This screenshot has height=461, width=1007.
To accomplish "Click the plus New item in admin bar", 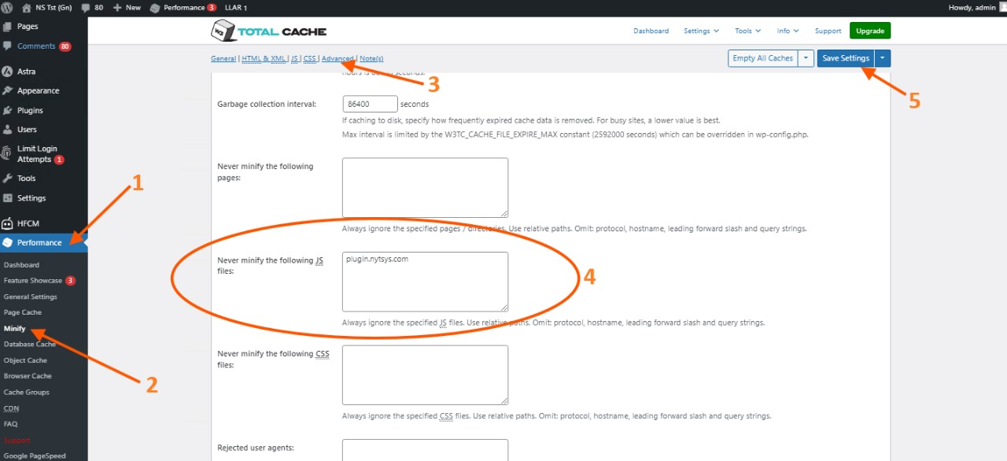I will [127, 7].
